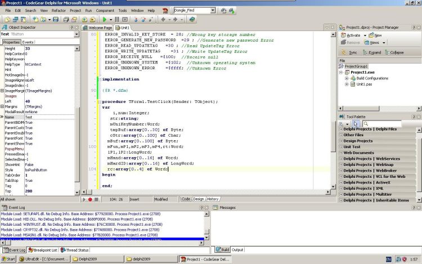Click the Collapse button in Project Manager
This screenshot has height=264, width=422.
click(x=394, y=52)
